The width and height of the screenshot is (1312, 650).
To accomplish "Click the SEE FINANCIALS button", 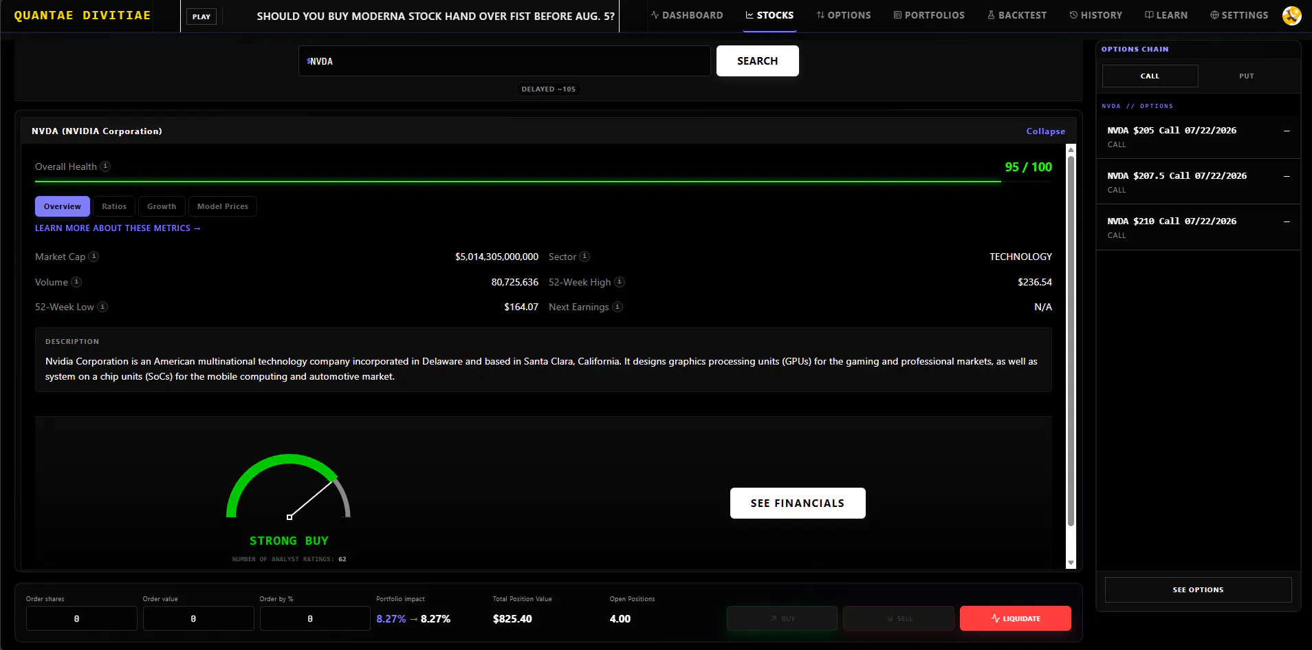I will coord(798,503).
